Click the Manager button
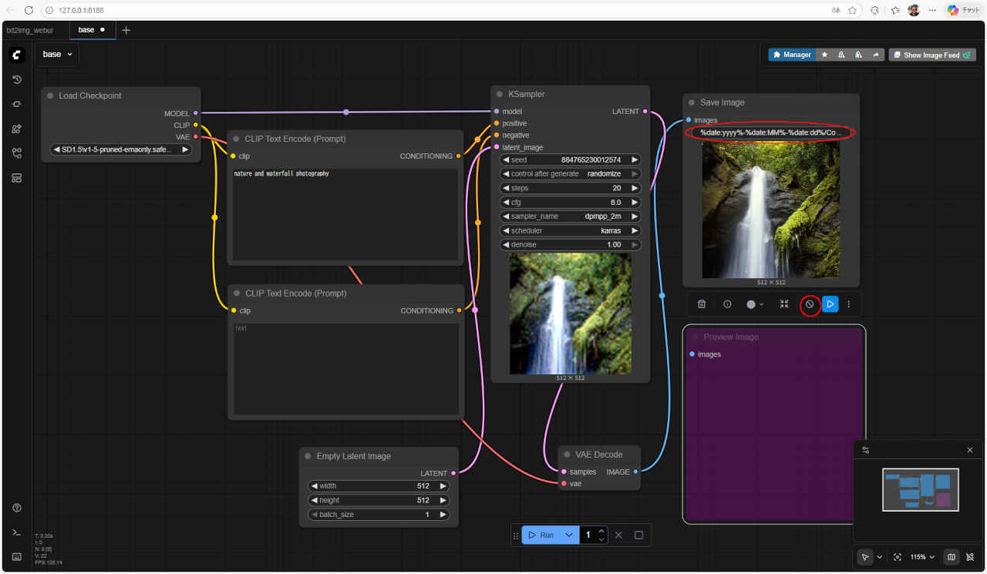 point(792,55)
